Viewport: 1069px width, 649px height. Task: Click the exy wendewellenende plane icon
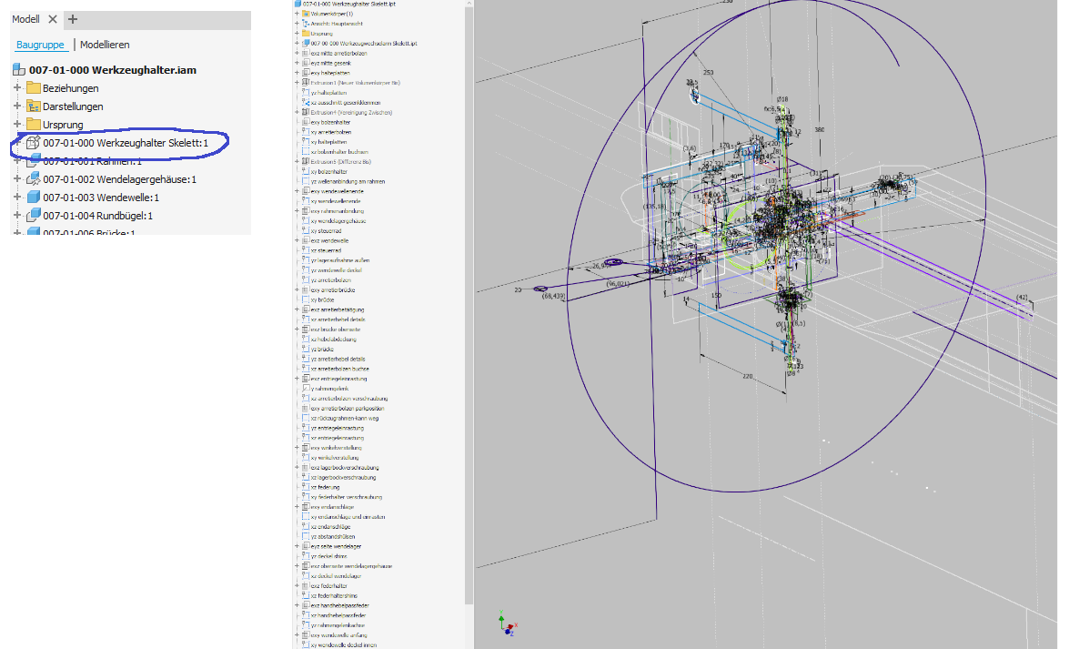click(306, 192)
